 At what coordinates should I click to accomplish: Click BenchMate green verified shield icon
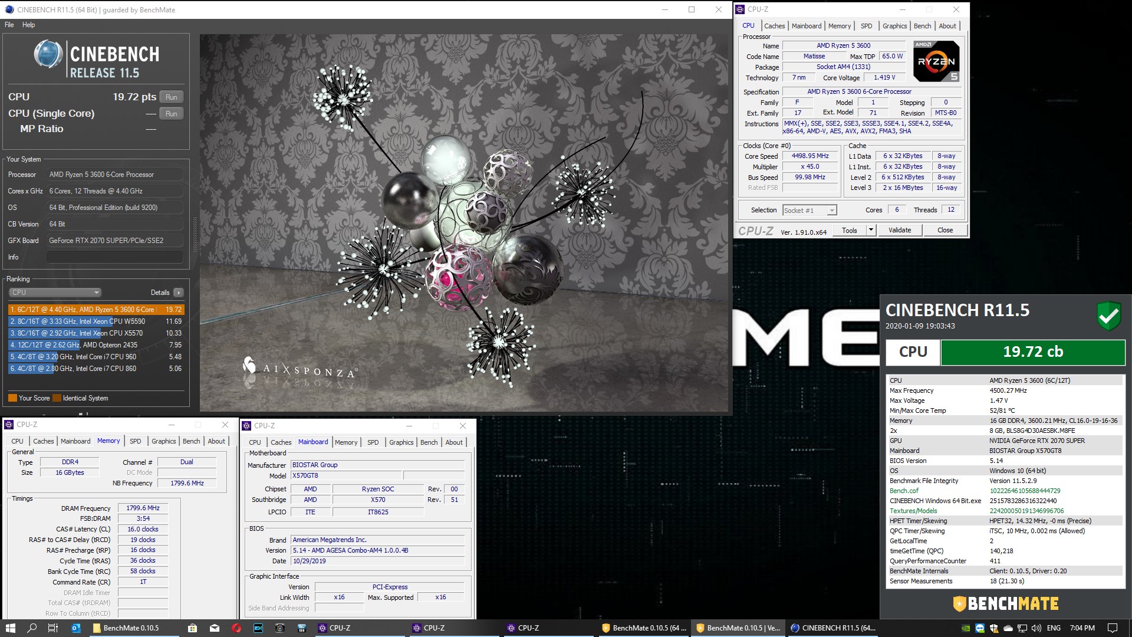1109,316
